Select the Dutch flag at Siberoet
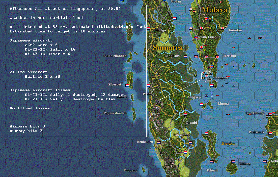Screen dimensions: 278x177 coord(127,85)
